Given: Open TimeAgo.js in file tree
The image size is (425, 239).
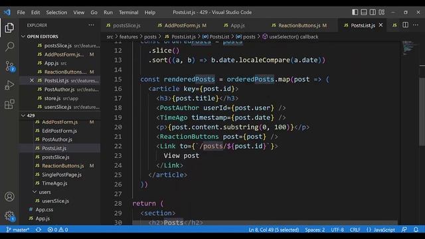Looking at the screenshot, I should coord(54,183).
